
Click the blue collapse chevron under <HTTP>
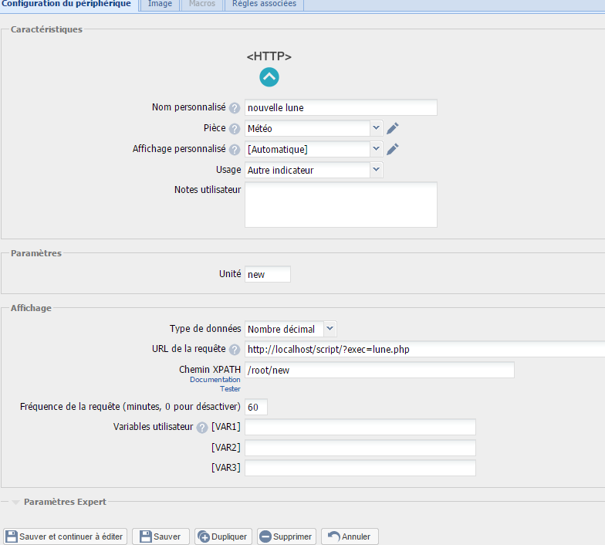(269, 77)
